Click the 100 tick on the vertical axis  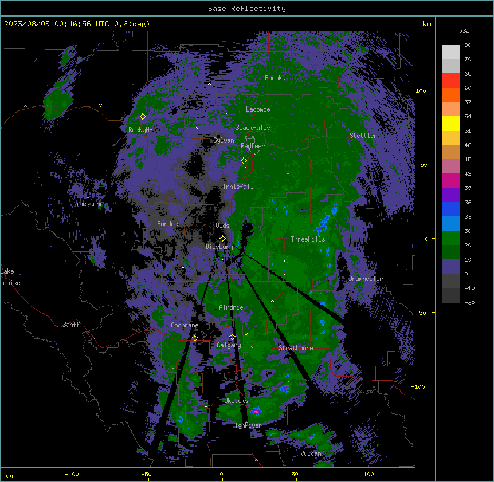tap(421, 90)
